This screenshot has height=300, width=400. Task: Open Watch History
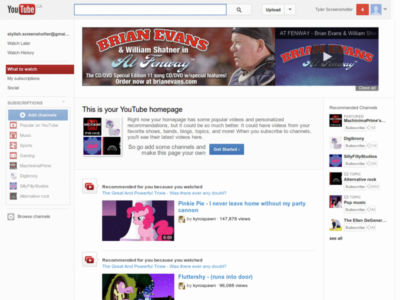coord(20,53)
